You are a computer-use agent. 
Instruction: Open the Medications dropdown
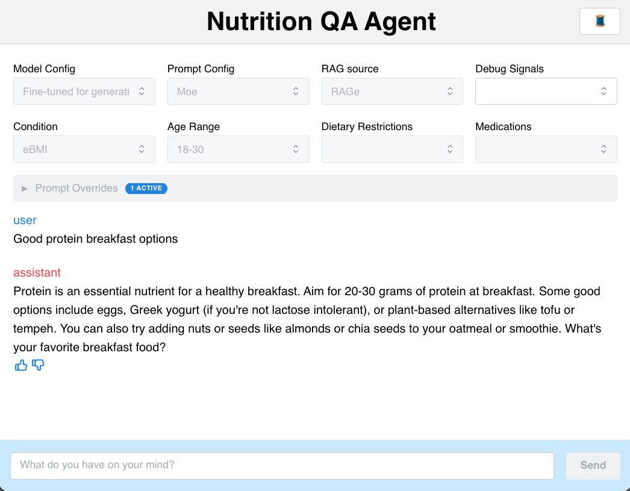pos(546,149)
